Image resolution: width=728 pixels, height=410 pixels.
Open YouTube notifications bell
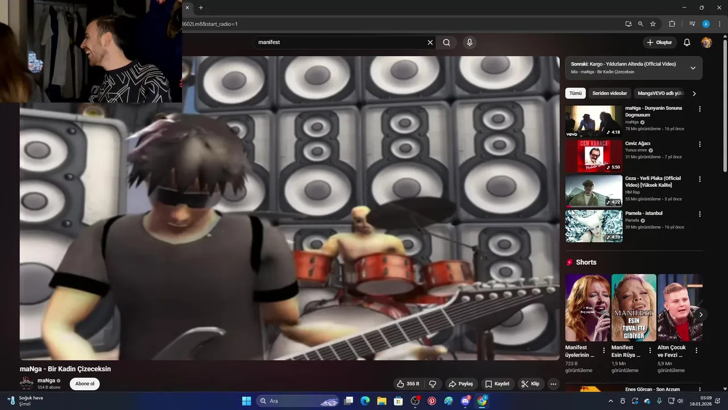pyautogui.click(x=686, y=42)
